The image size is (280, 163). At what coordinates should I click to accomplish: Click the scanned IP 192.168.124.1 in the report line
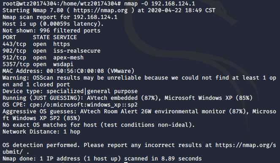(95, 17)
